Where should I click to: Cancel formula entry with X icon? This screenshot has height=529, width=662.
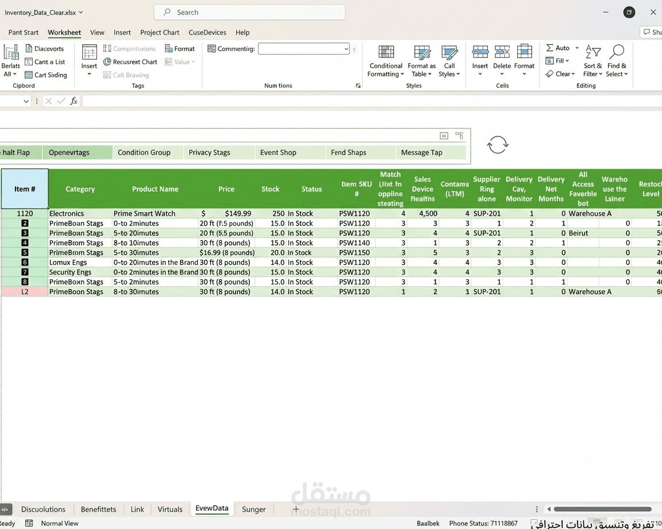tap(48, 101)
